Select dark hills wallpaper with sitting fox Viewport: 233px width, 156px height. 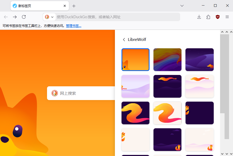[x=167, y=140]
